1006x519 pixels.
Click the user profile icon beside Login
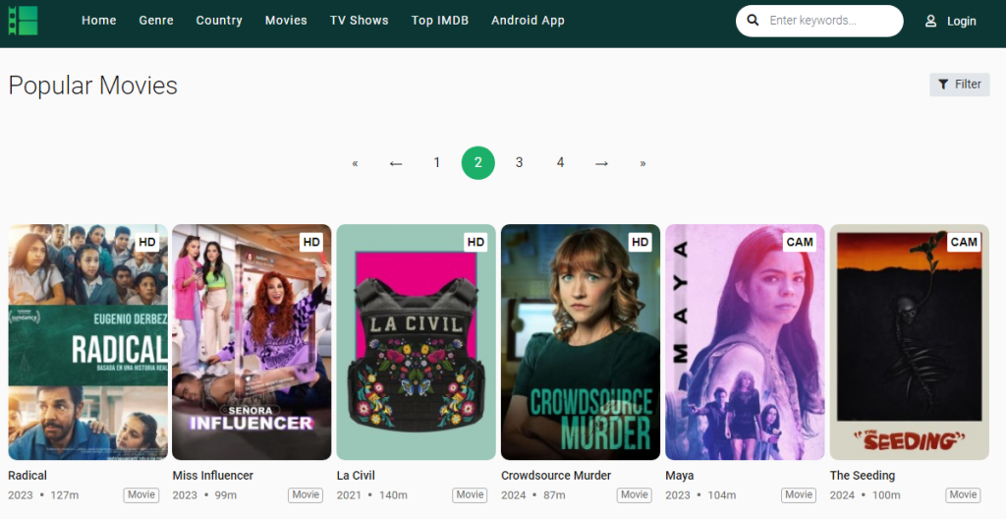(930, 22)
